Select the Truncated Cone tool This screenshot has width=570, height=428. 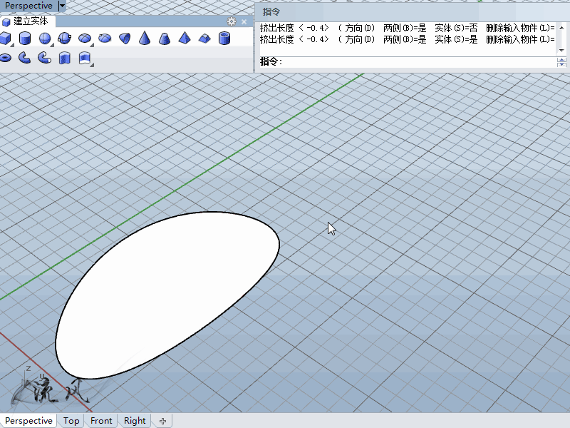point(165,39)
